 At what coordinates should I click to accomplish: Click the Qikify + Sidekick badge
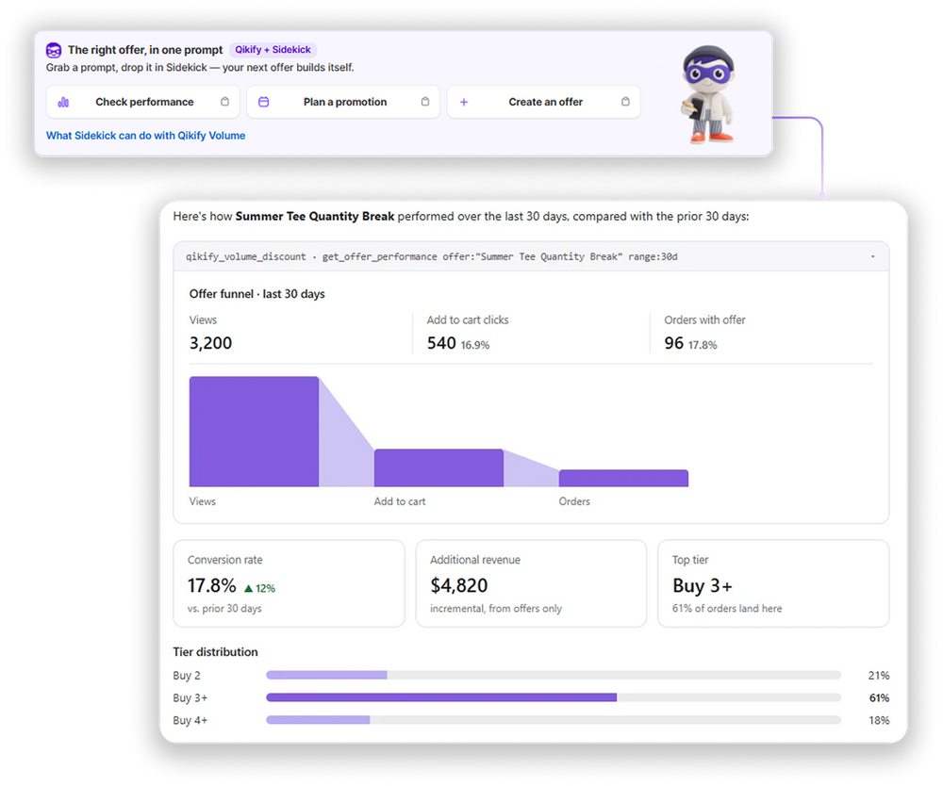[x=273, y=50]
